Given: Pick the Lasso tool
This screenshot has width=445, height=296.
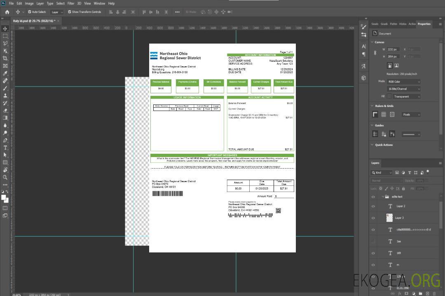Looking at the screenshot, I should click(5, 43).
